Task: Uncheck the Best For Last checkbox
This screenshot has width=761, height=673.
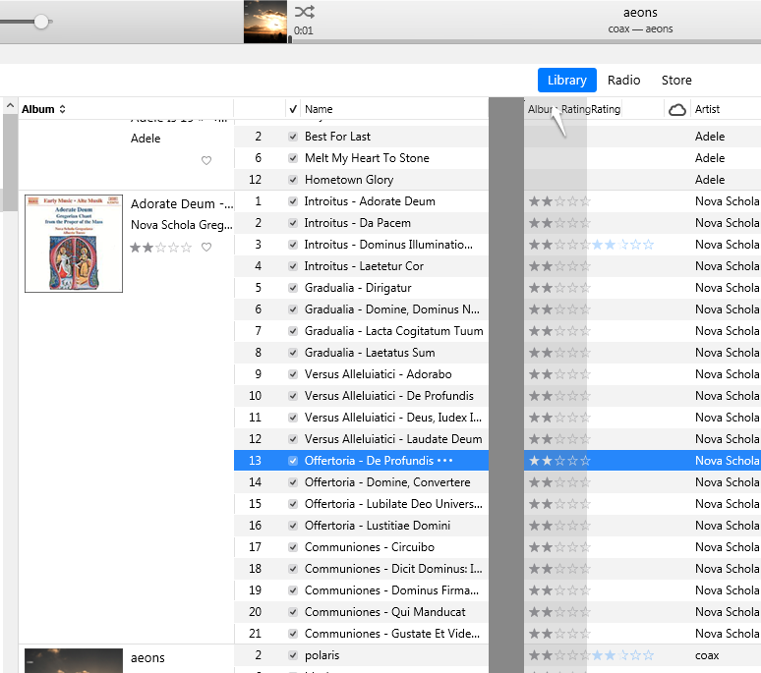Action: click(x=293, y=137)
